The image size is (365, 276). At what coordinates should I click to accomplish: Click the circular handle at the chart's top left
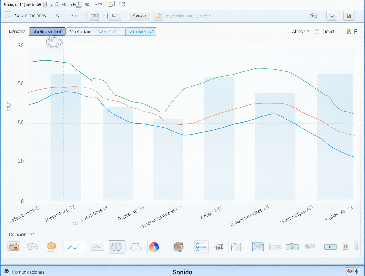(x=54, y=42)
